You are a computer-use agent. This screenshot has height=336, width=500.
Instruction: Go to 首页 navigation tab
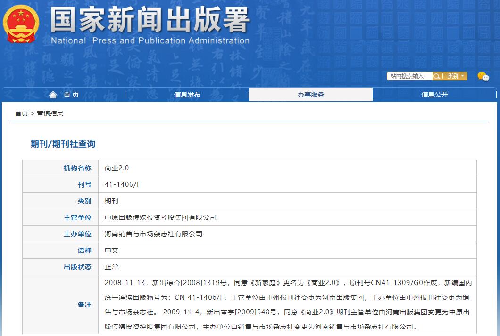click(x=71, y=95)
